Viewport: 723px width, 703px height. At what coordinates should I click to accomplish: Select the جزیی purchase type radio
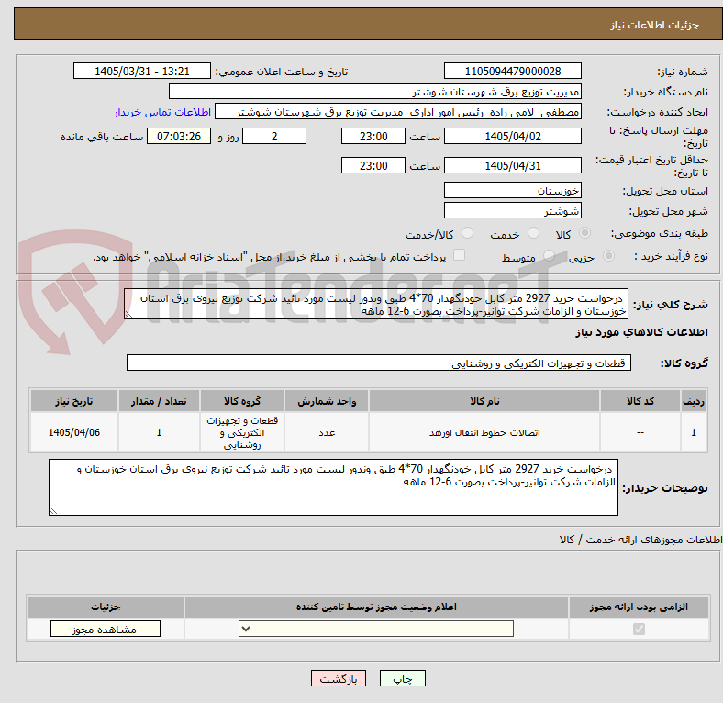(608, 256)
